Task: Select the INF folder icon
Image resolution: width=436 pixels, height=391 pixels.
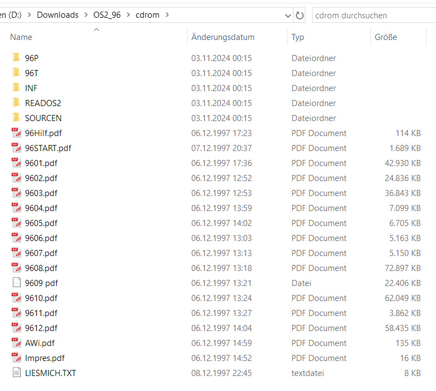Action: click(16, 88)
